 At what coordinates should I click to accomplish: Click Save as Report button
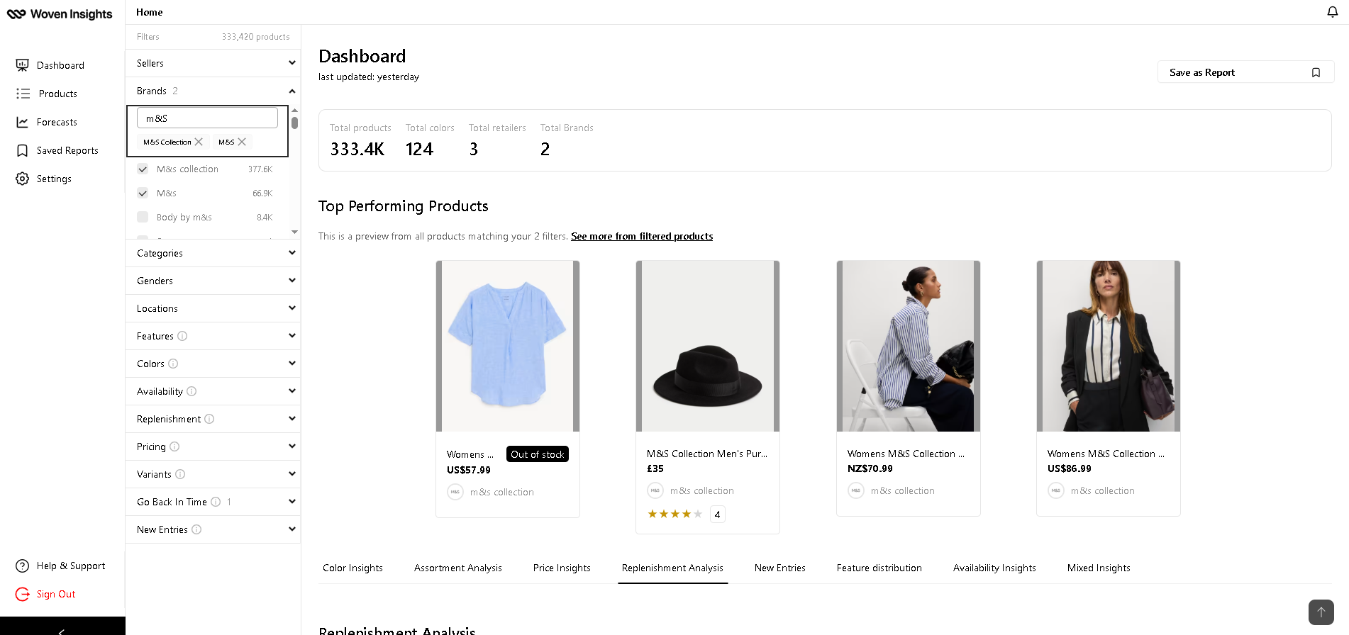click(x=1245, y=72)
